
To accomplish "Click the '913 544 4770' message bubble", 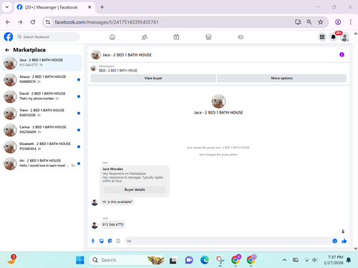I will click(113, 224).
